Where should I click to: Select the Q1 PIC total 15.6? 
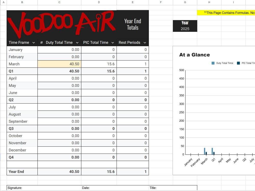(x=99, y=71)
